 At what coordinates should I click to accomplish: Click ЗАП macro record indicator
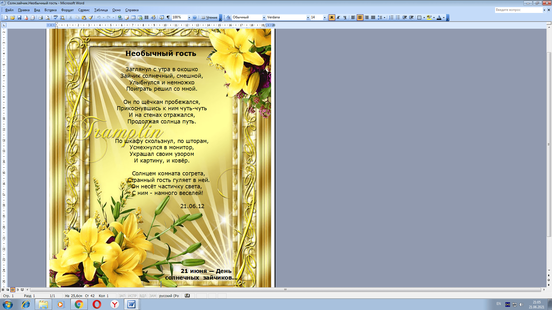click(x=122, y=296)
